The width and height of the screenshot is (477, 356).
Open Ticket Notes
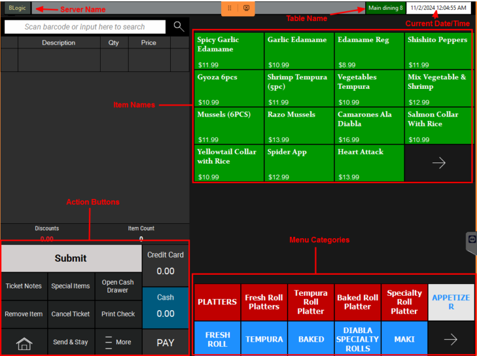pos(24,286)
